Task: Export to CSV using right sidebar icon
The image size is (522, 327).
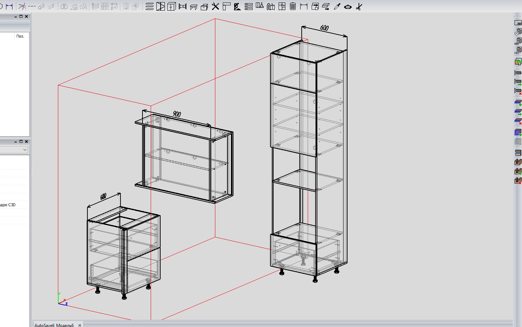Action: (x=518, y=51)
